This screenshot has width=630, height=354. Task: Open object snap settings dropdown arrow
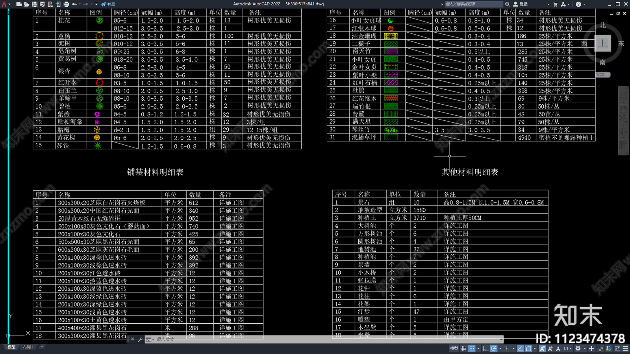point(535,348)
